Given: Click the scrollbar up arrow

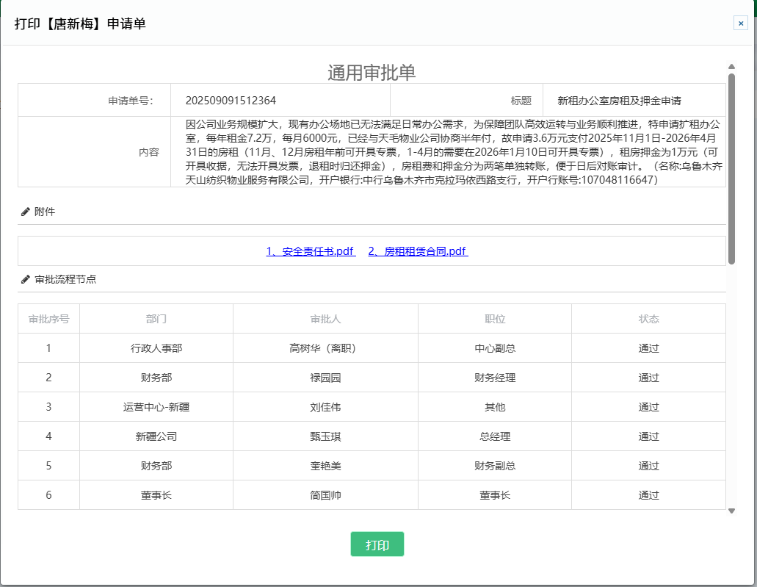Looking at the screenshot, I should [731, 68].
